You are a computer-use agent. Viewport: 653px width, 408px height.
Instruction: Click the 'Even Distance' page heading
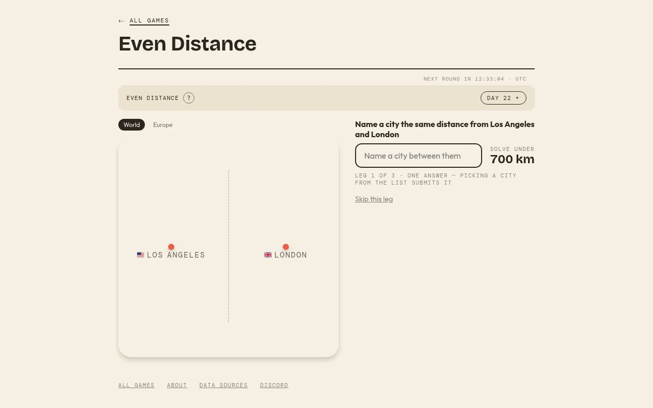(x=187, y=44)
